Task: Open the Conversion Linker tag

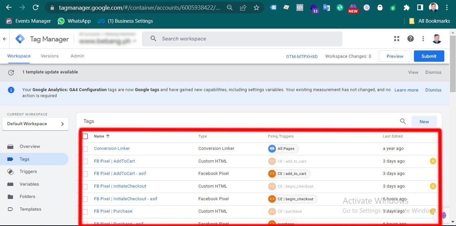Action: 112,149
